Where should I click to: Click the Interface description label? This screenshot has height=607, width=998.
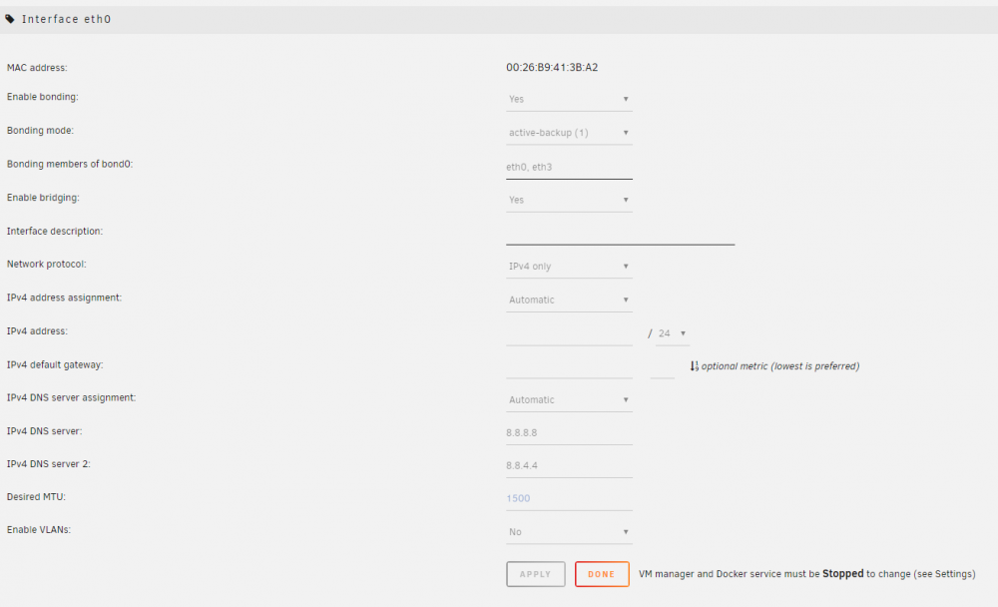(x=55, y=232)
